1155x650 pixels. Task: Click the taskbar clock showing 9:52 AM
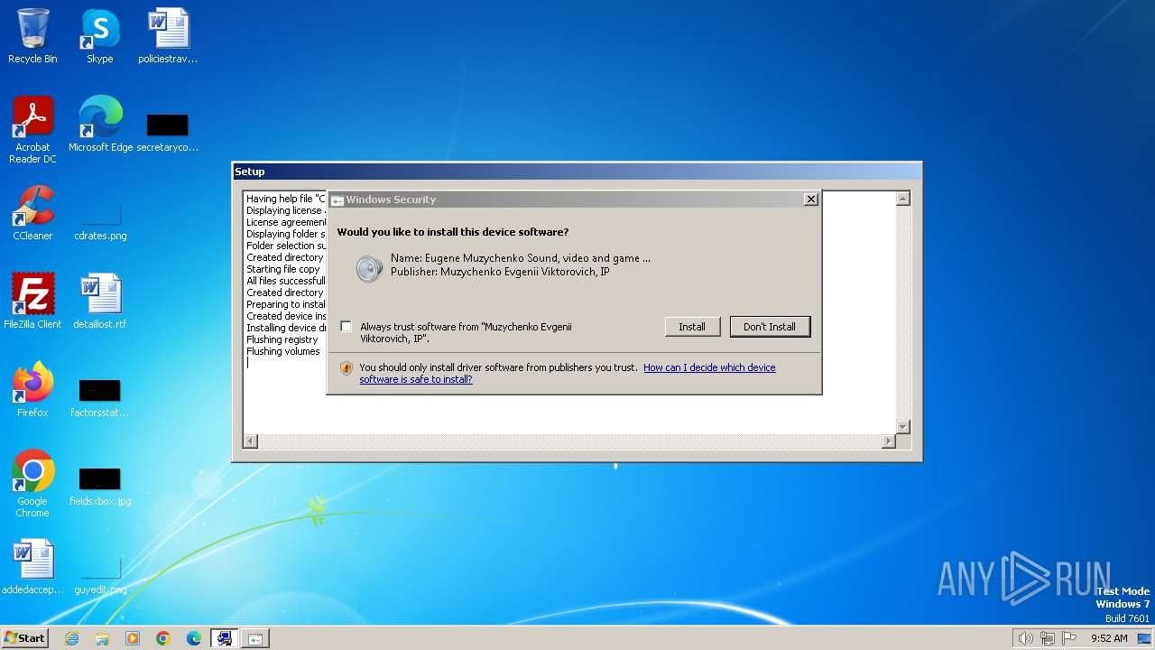1109,638
